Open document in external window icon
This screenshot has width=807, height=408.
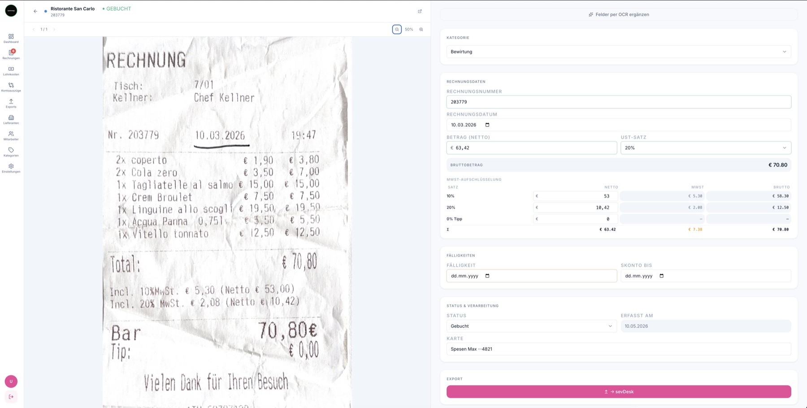click(420, 11)
